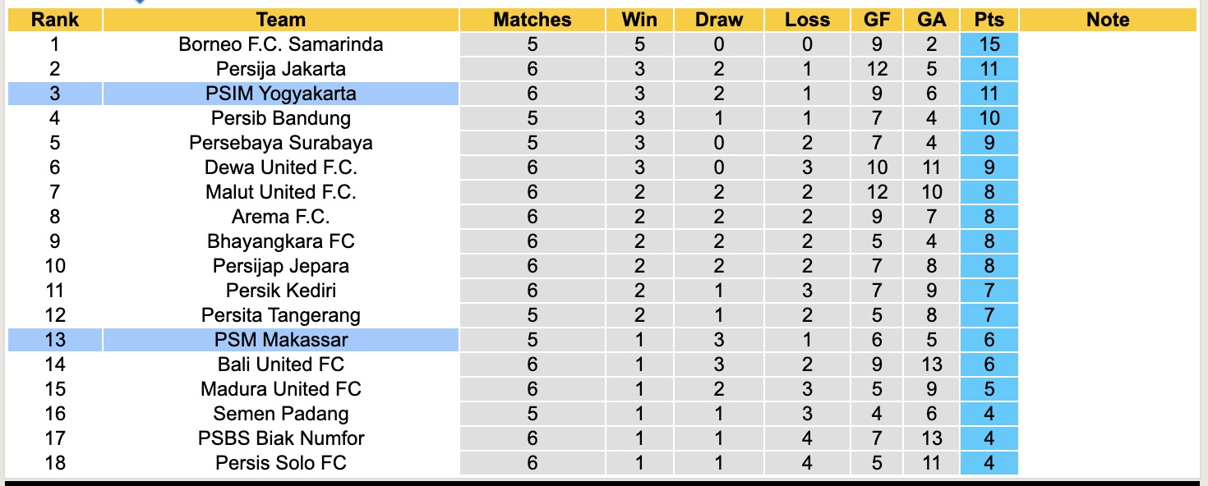Click on Persib Bandung team name
The image size is (1208, 486).
280,118
